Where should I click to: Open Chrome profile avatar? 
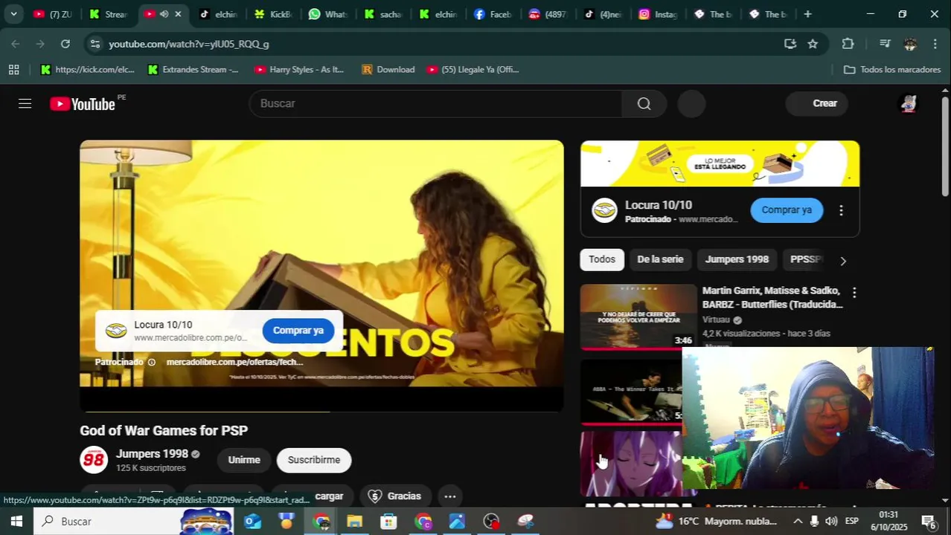coord(910,44)
